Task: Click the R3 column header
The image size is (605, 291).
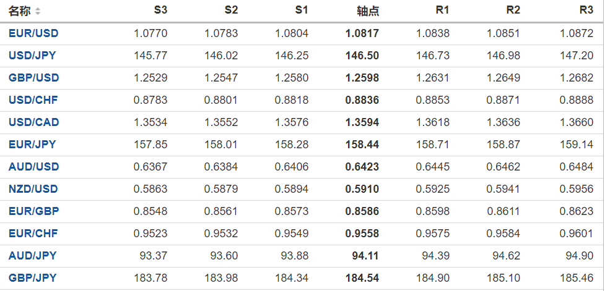Action: tap(586, 11)
